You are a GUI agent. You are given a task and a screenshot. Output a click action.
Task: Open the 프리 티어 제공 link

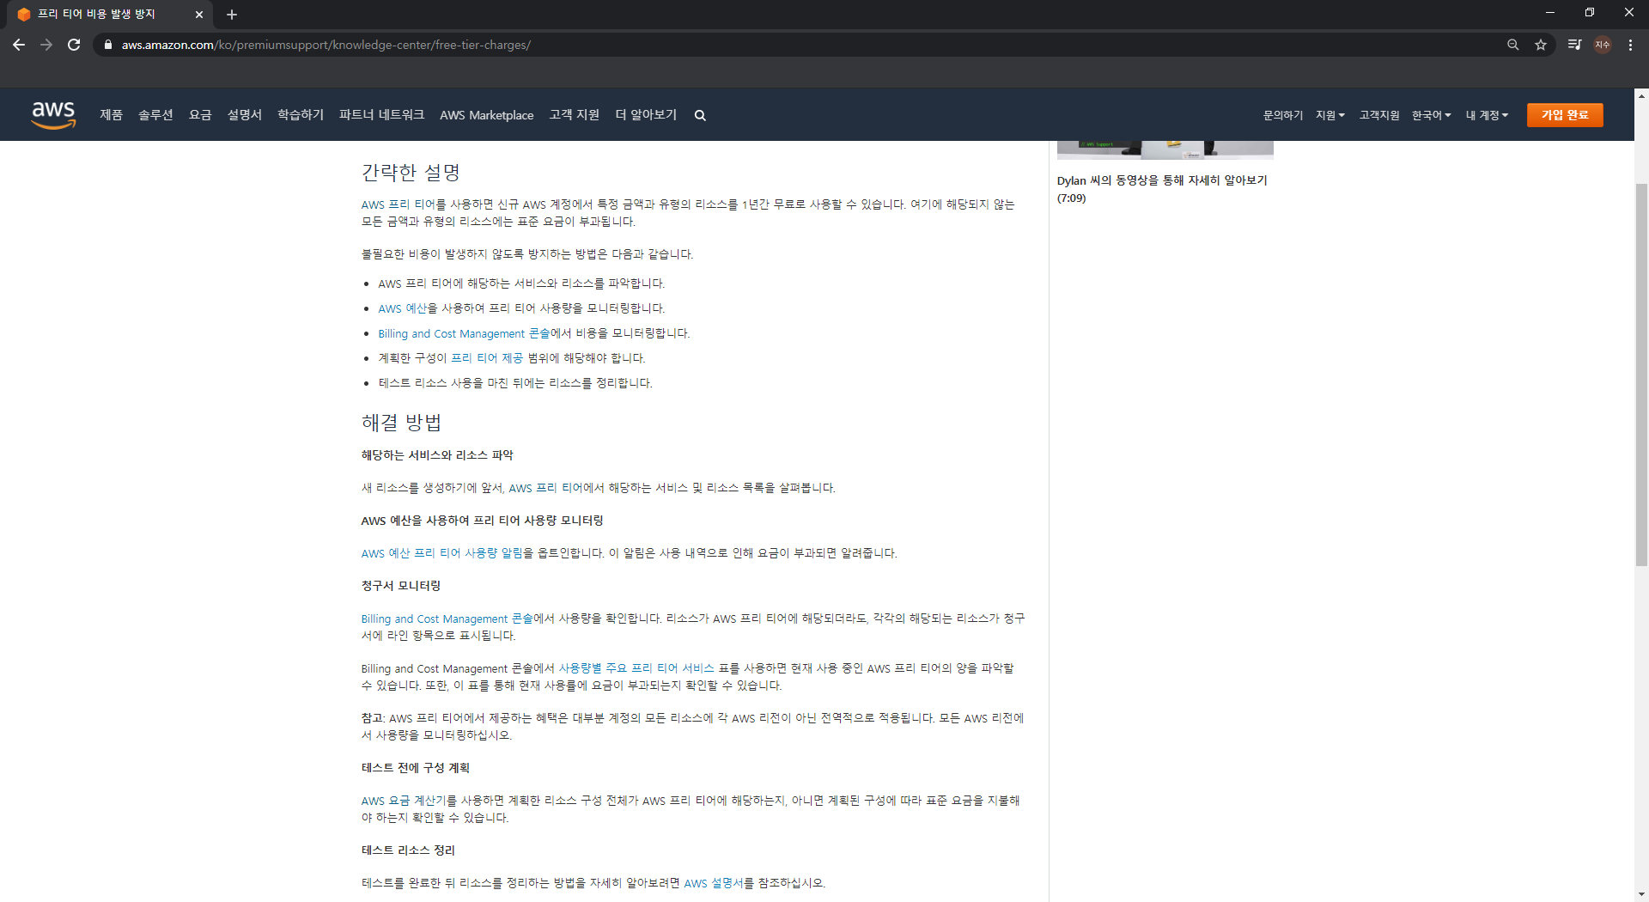487,358
